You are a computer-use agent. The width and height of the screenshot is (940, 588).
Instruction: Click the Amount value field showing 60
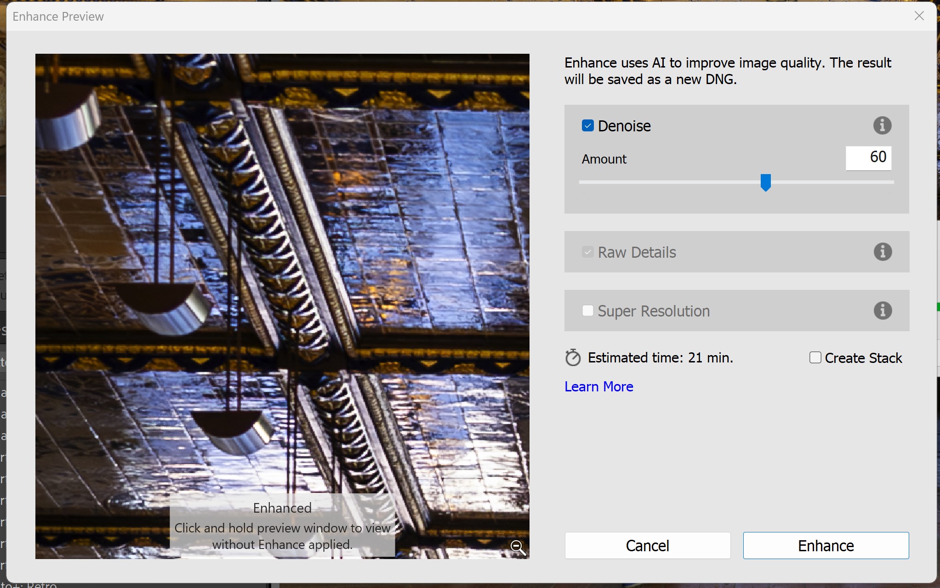[868, 158]
